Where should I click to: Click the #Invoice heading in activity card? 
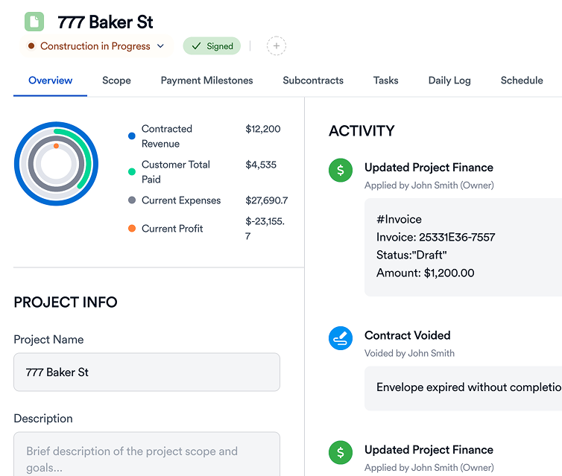(399, 219)
